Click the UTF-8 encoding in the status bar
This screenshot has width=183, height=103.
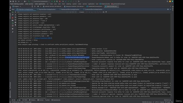coord(157,102)
